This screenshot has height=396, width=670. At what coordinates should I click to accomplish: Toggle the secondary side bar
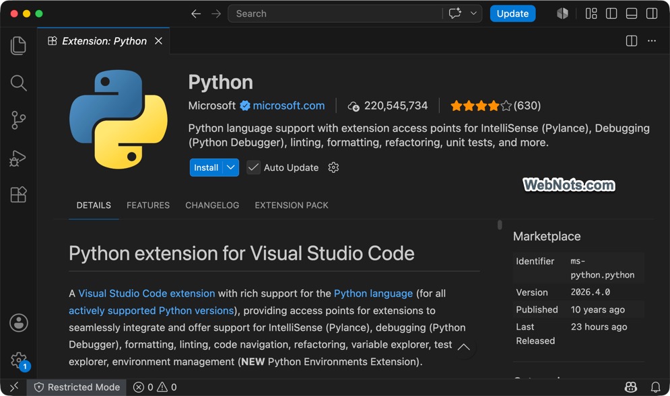tap(652, 13)
